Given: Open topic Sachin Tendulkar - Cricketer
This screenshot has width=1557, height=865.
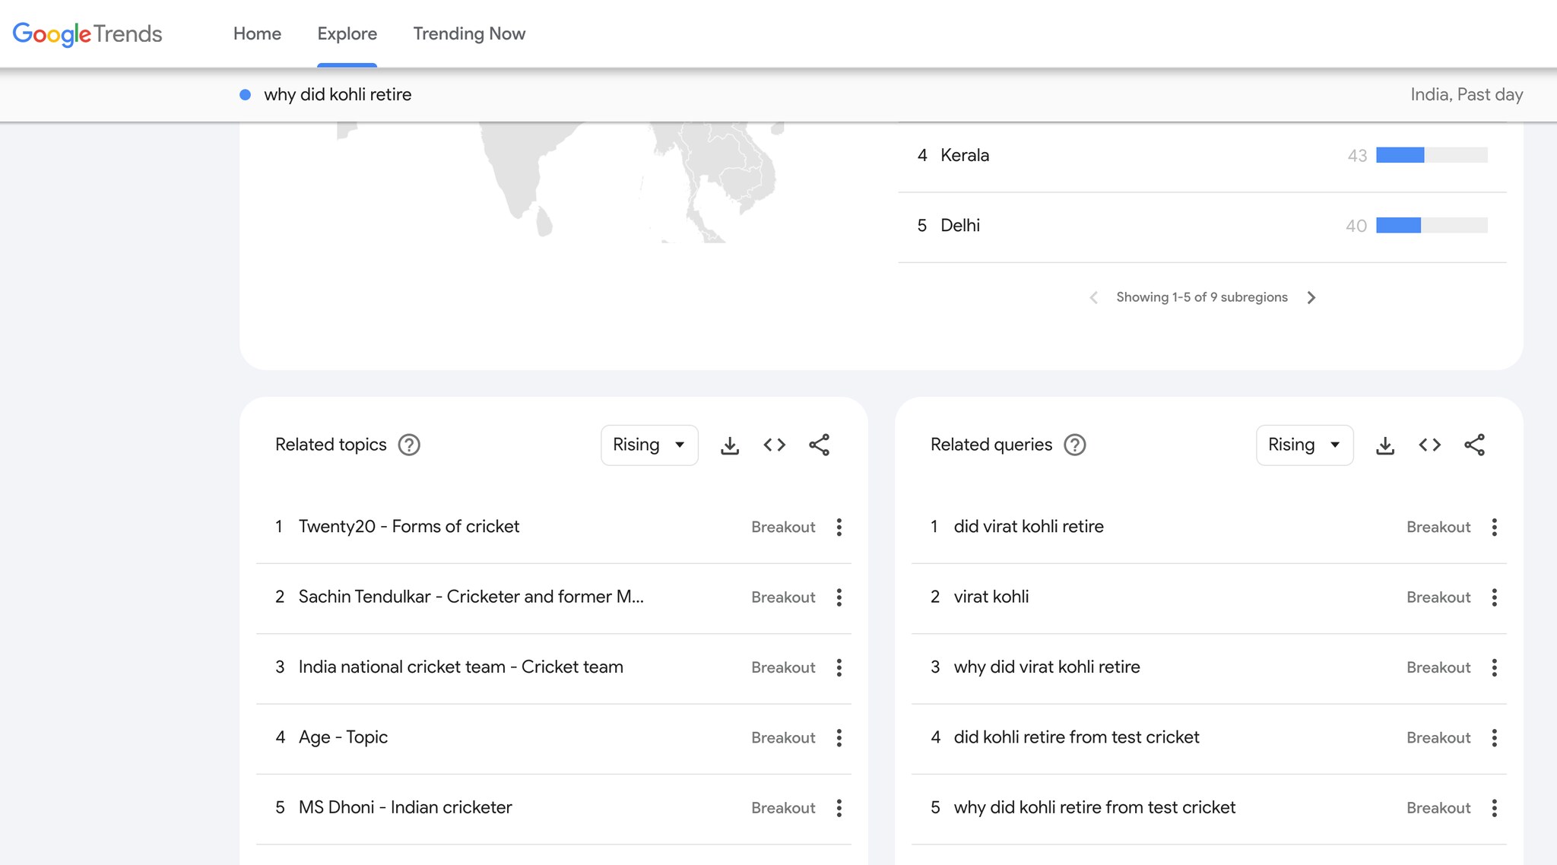Looking at the screenshot, I should pyautogui.click(x=471, y=597).
